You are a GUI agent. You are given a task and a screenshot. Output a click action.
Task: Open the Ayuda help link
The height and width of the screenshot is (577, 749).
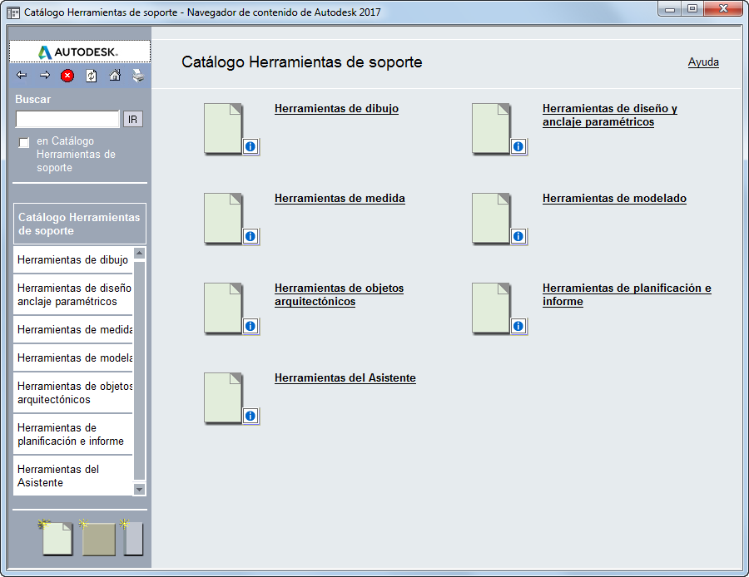point(703,62)
